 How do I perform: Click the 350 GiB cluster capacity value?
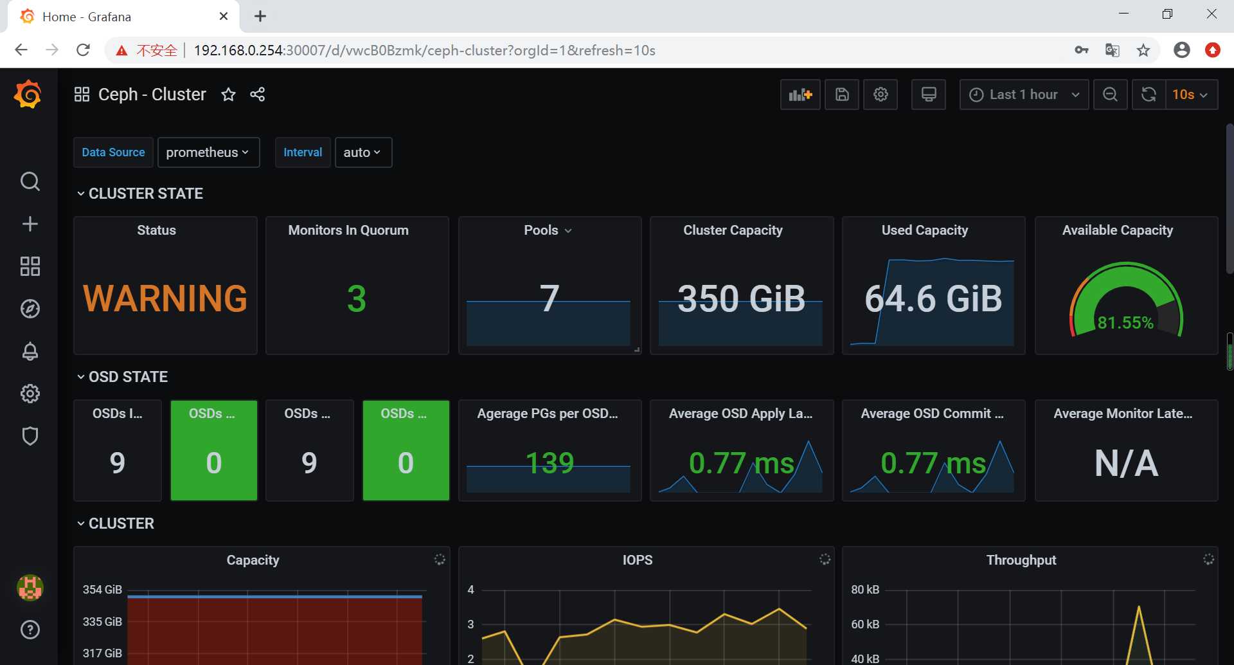(x=741, y=298)
